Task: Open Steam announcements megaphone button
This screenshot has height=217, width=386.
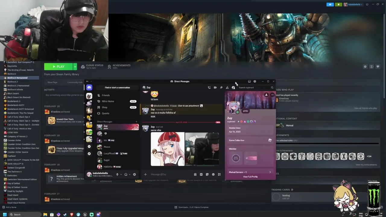Action: pos(330,5)
